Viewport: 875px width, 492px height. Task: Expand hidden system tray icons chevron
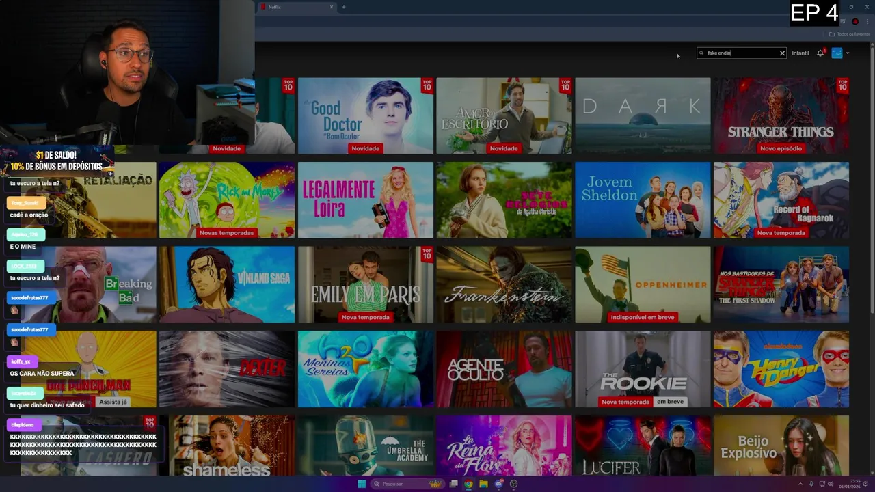[x=800, y=484]
